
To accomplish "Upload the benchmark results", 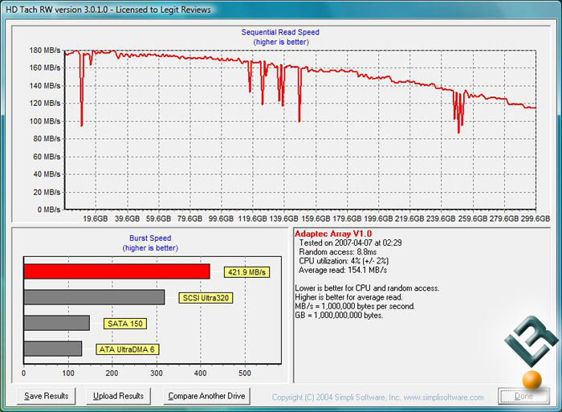I will pos(118,396).
